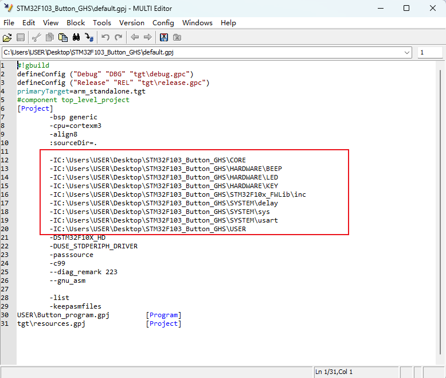Viewport: 446px width, 378px height.
Task: Open Find with the binoculars icon
Action: tap(76, 37)
